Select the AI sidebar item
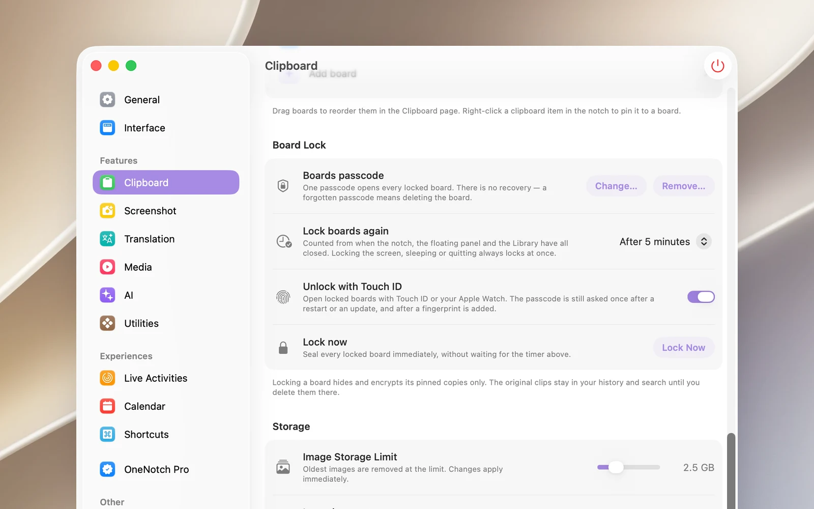Screen dimensions: 814x509 (166, 295)
